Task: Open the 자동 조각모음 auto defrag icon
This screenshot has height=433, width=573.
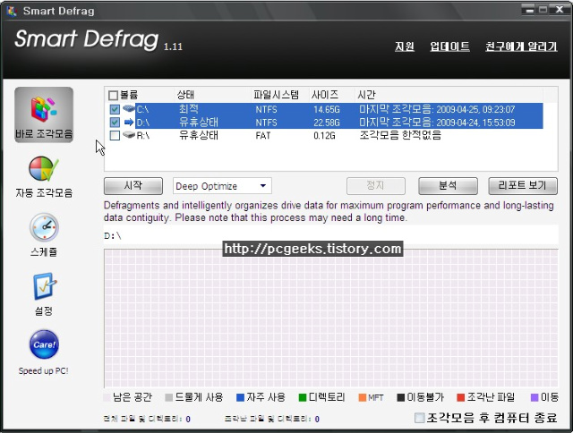Action: pyautogui.click(x=44, y=169)
